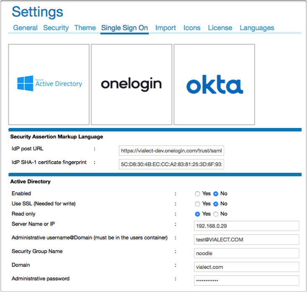Click the Security Assertion Markup Language heading
The image size is (307, 292).
coord(56,137)
